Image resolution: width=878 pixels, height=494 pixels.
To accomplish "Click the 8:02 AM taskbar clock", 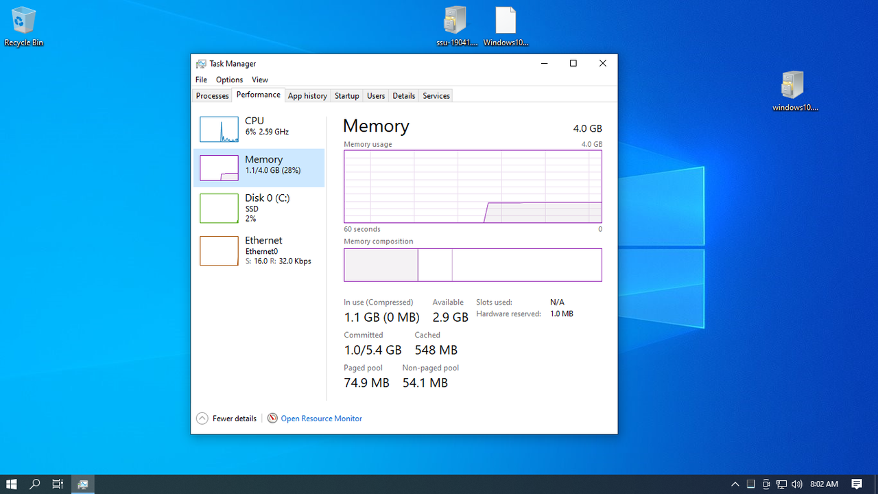I will 824,484.
